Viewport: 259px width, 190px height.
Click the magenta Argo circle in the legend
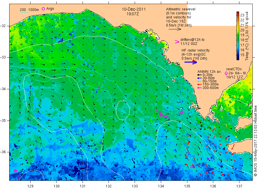click(x=43, y=9)
